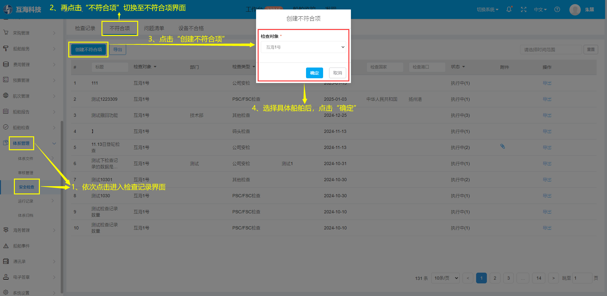Toggle fullscreen mode icon

pos(524,9)
